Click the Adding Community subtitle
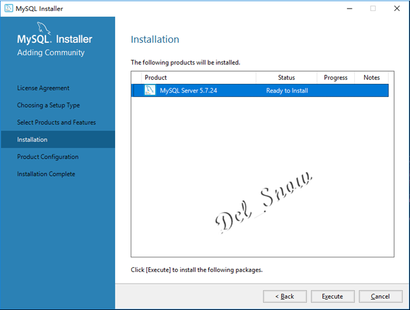 tap(51, 53)
